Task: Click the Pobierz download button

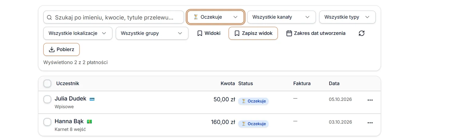Action: 61,49
